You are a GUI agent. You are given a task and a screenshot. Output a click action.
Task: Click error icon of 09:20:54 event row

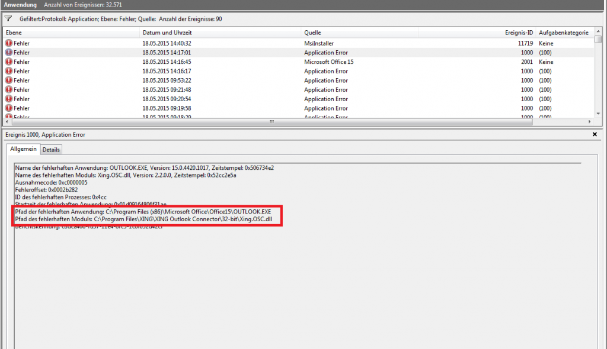[9, 99]
